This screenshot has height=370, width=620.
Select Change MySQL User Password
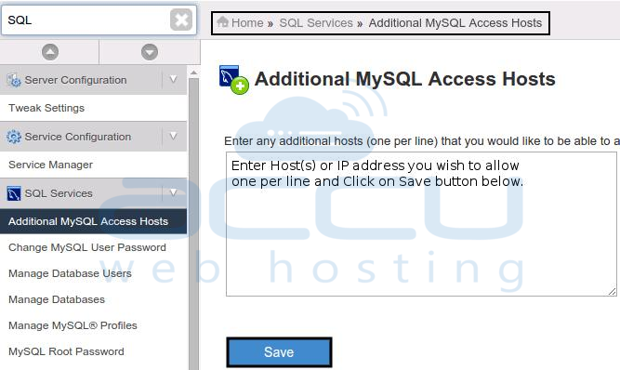(x=87, y=247)
